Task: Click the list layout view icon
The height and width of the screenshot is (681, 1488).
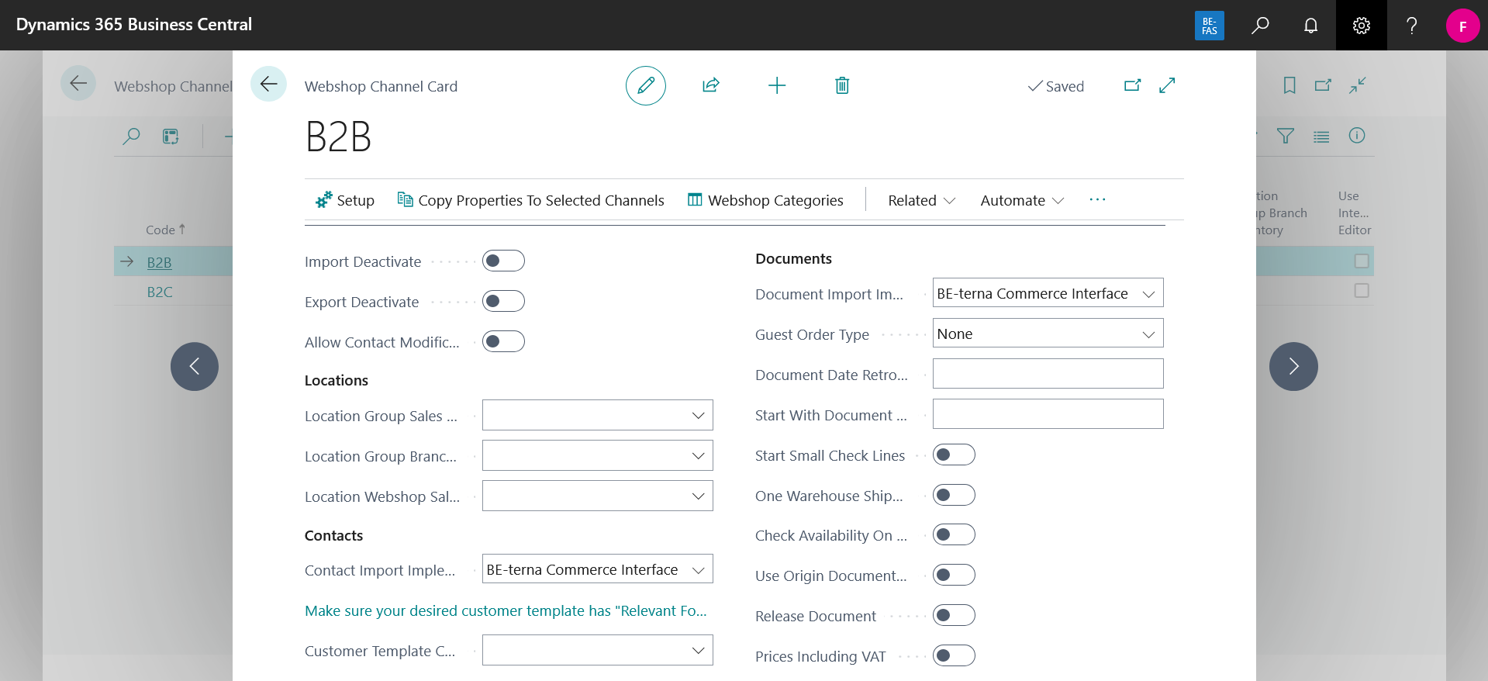Action: 171,137
